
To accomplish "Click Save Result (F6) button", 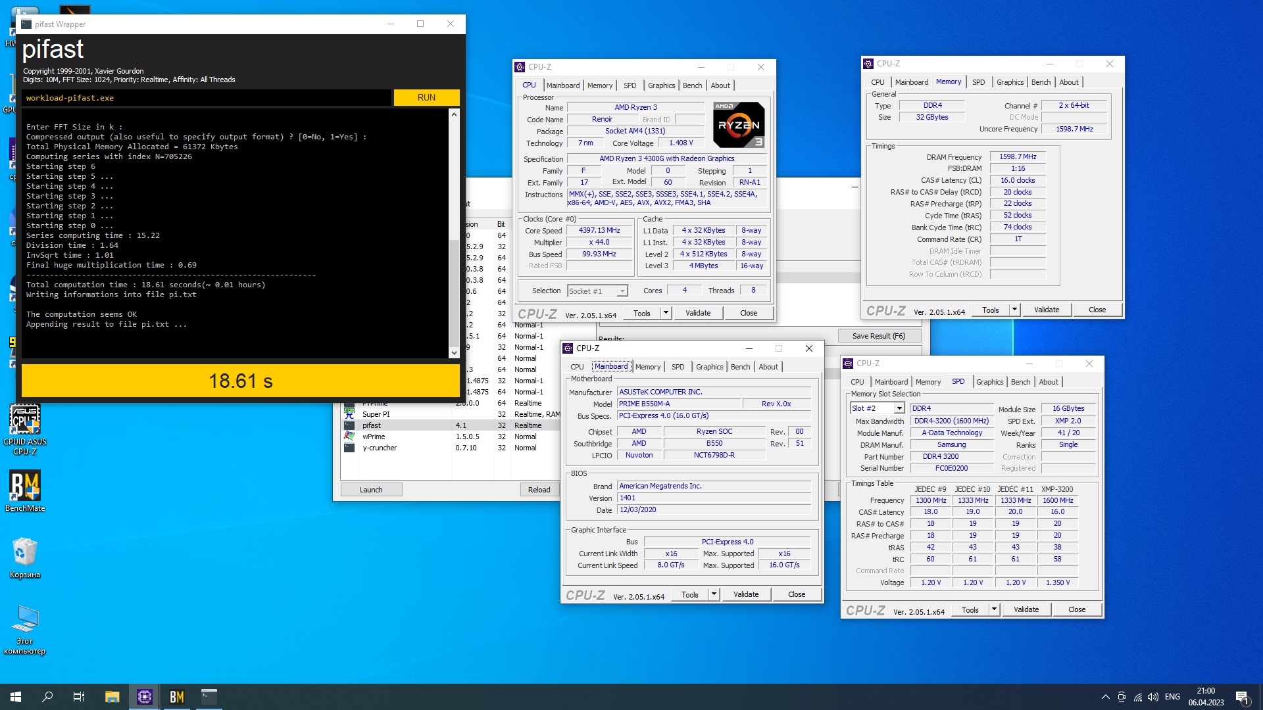I will pos(878,336).
